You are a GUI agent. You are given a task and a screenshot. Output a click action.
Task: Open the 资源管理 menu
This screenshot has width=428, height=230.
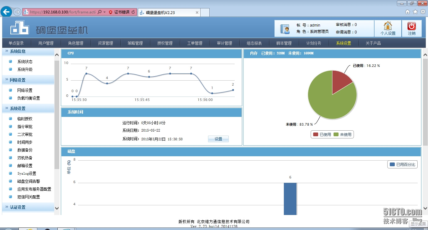pyautogui.click(x=105, y=43)
